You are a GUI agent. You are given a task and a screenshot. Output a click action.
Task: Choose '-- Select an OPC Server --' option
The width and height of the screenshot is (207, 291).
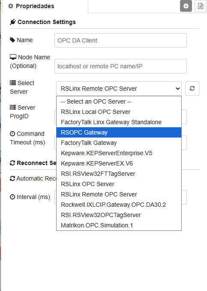point(119,101)
